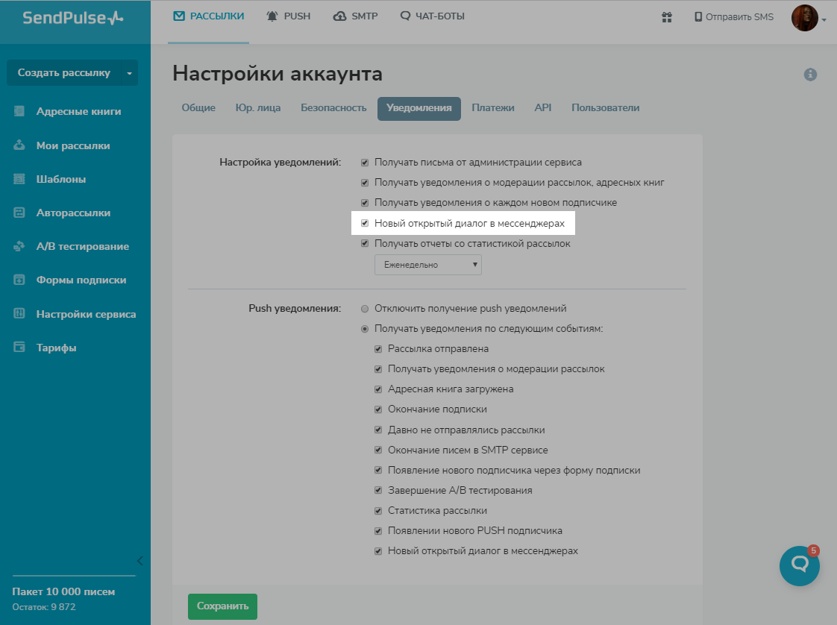The height and width of the screenshot is (625, 837).
Task: Click the bell icon beside PUSH
Action: click(272, 16)
